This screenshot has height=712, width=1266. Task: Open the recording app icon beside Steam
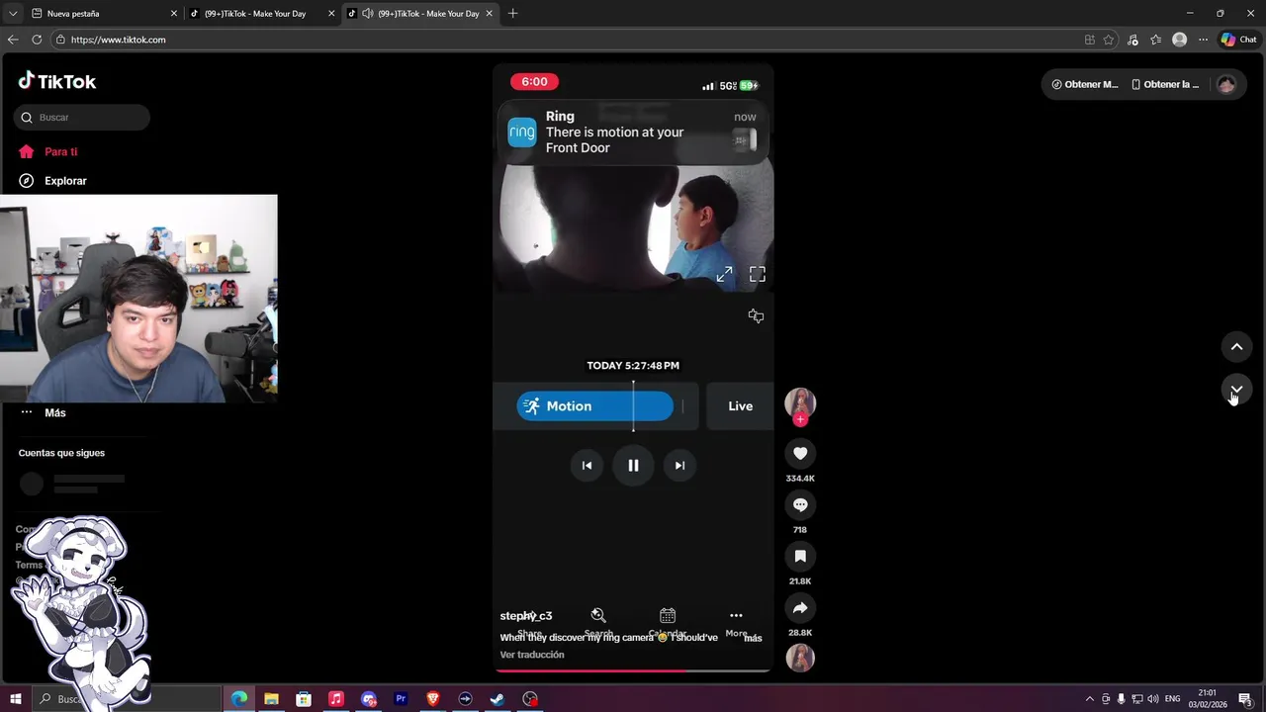pyautogui.click(x=530, y=699)
